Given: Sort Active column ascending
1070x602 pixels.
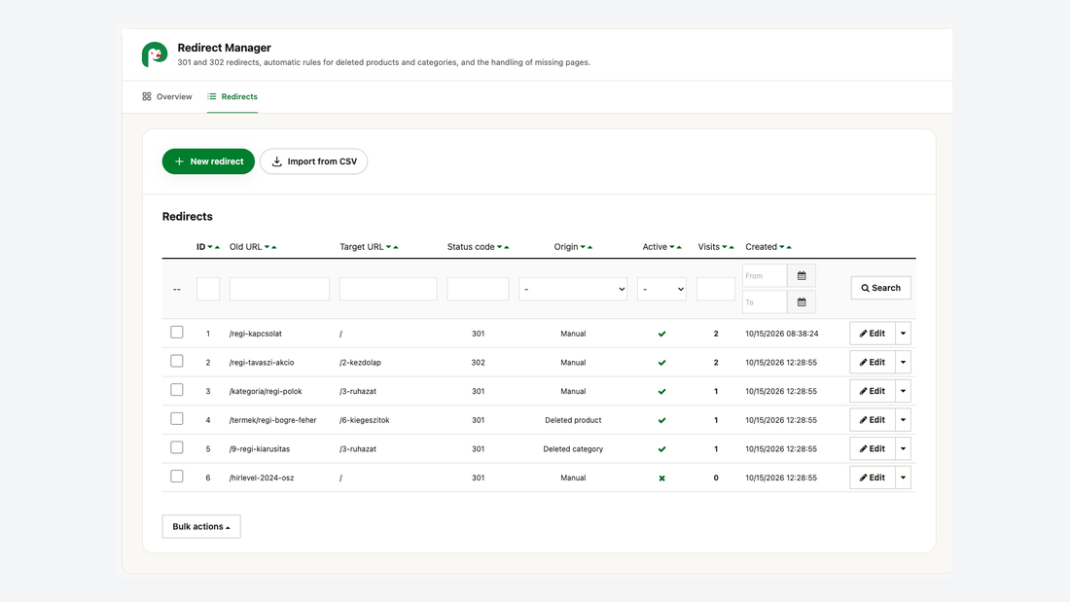Looking at the screenshot, I should [x=679, y=247].
